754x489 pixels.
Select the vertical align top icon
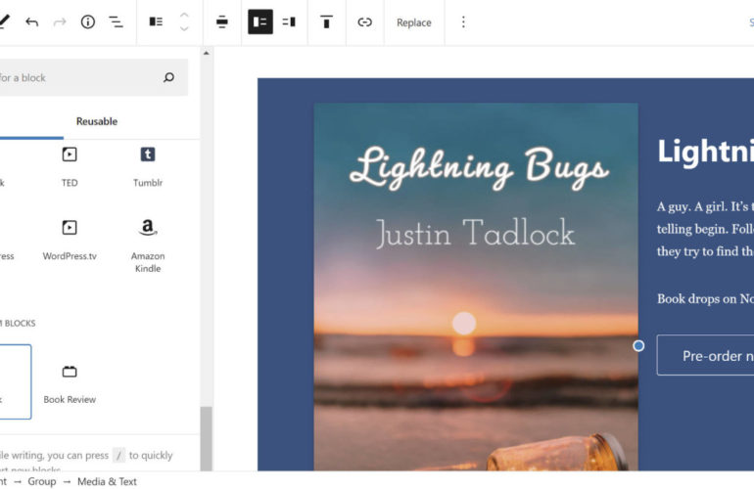pos(326,22)
